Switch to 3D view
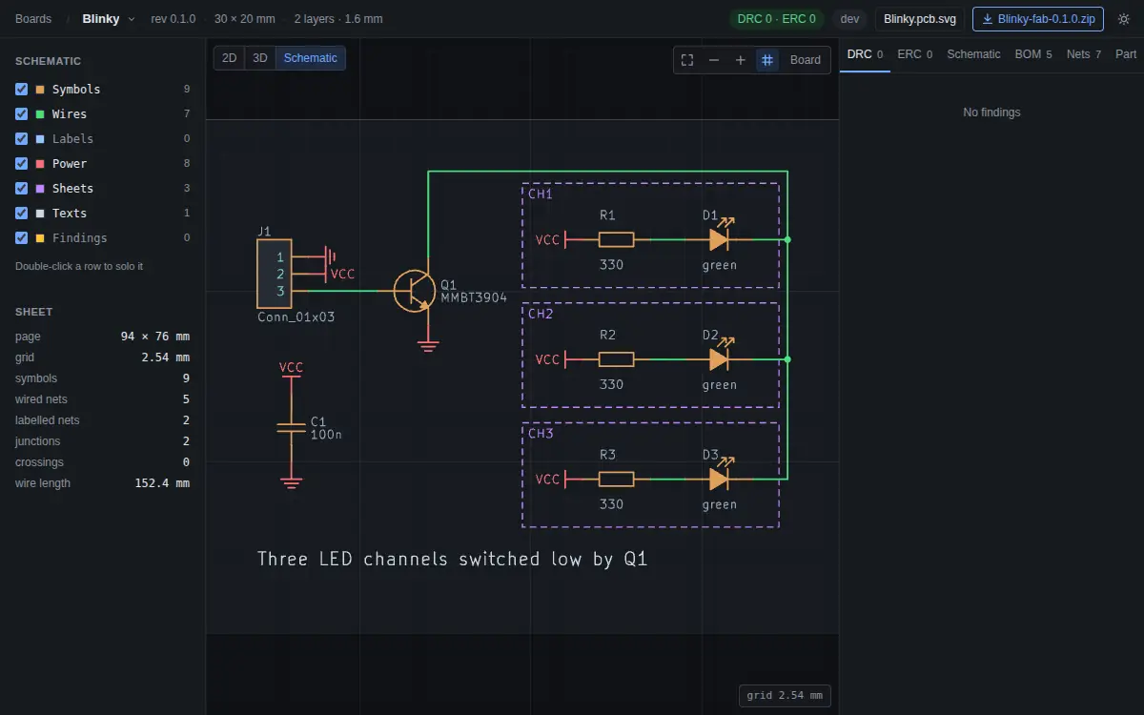 [260, 58]
